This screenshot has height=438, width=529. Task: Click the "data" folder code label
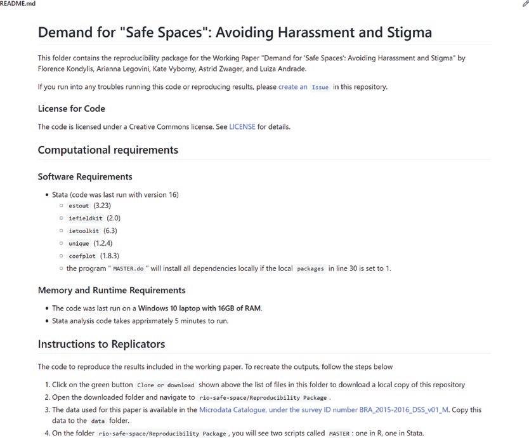pos(97,421)
